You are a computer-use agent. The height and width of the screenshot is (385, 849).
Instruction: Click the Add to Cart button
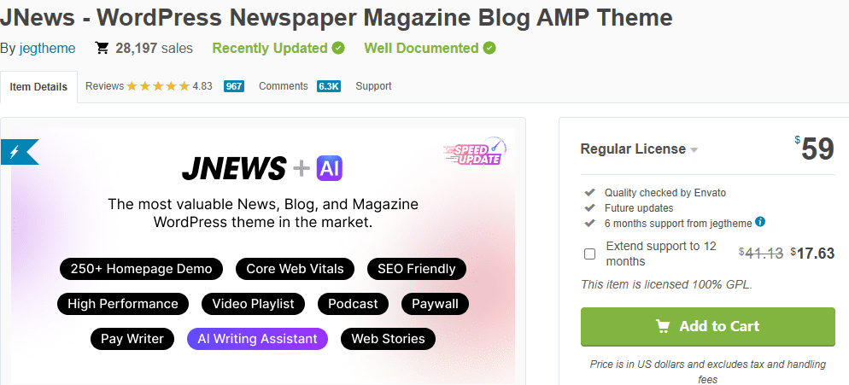708,326
